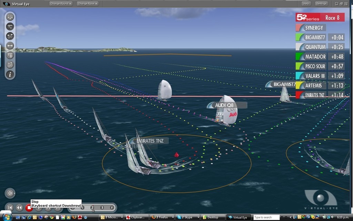Click the EMIRATES TNZ boat label
Viewport: 353px width, 221px height.
pos(149,141)
